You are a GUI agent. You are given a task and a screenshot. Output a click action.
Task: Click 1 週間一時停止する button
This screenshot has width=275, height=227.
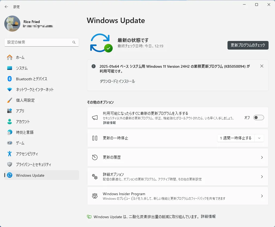(x=236, y=138)
